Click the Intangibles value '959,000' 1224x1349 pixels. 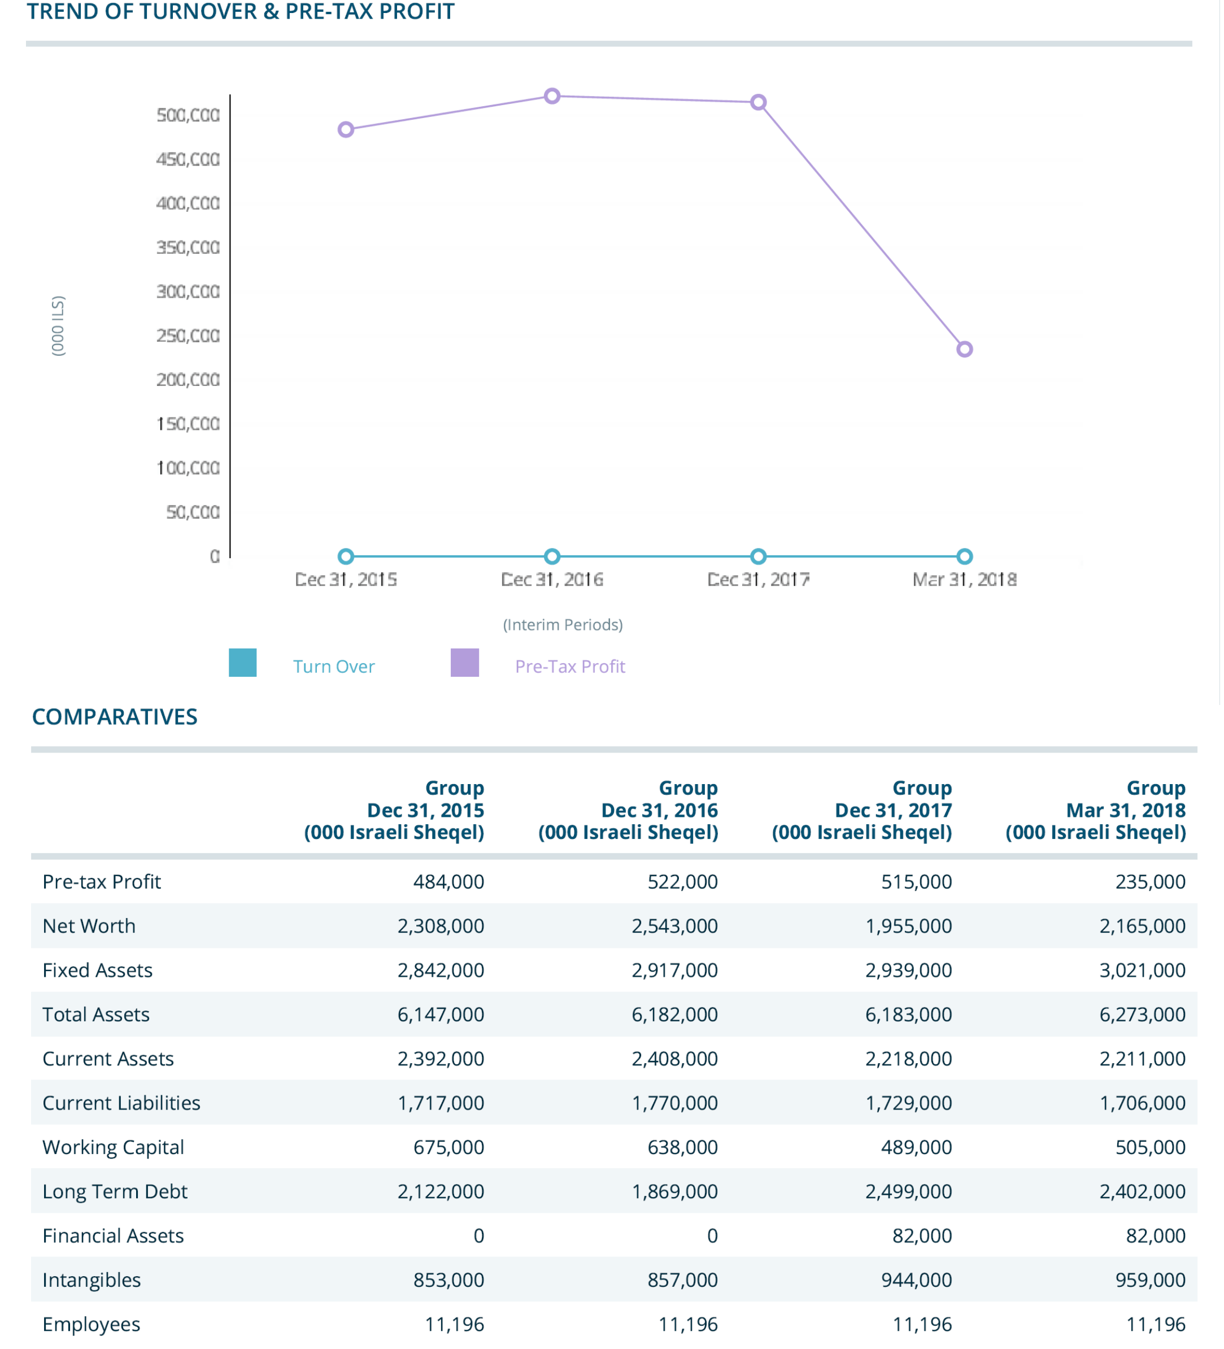point(1151,1280)
